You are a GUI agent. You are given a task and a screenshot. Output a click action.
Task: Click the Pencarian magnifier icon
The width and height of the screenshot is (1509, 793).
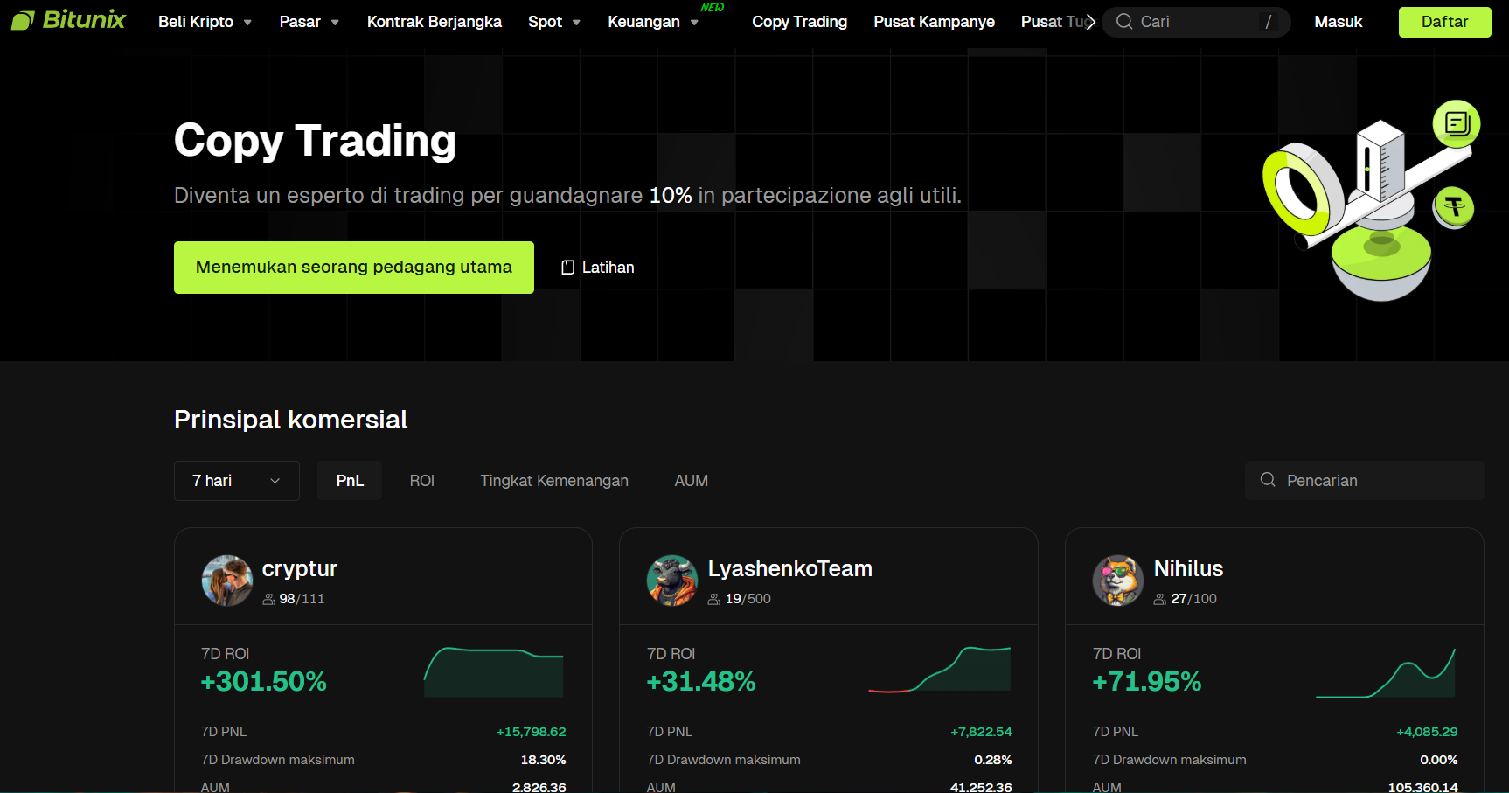coord(1268,480)
